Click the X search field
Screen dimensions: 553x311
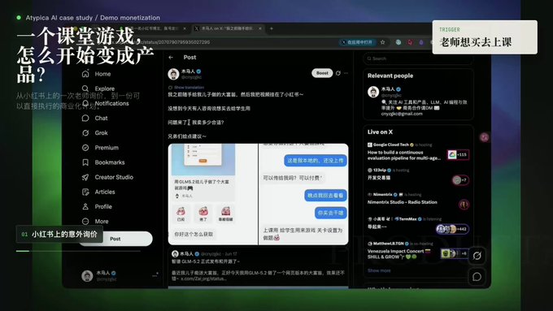[417, 58]
